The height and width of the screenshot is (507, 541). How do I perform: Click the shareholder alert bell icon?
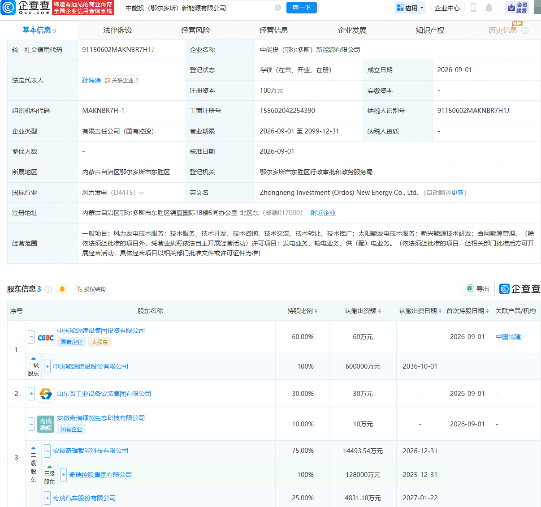click(x=62, y=289)
